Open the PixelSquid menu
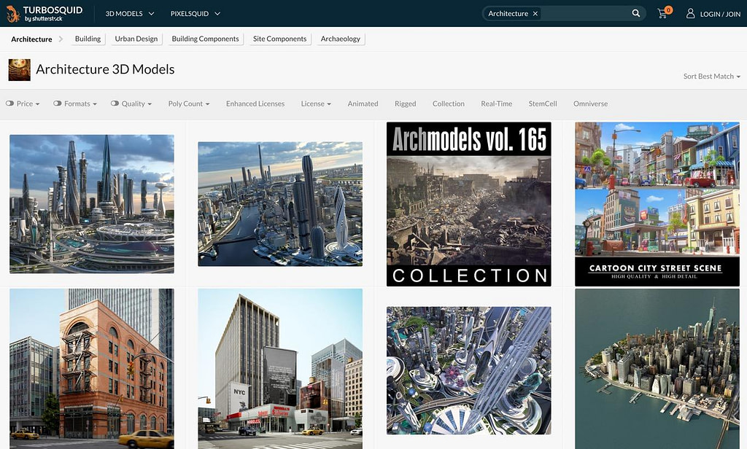Image resolution: width=747 pixels, height=449 pixels. point(195,14)
